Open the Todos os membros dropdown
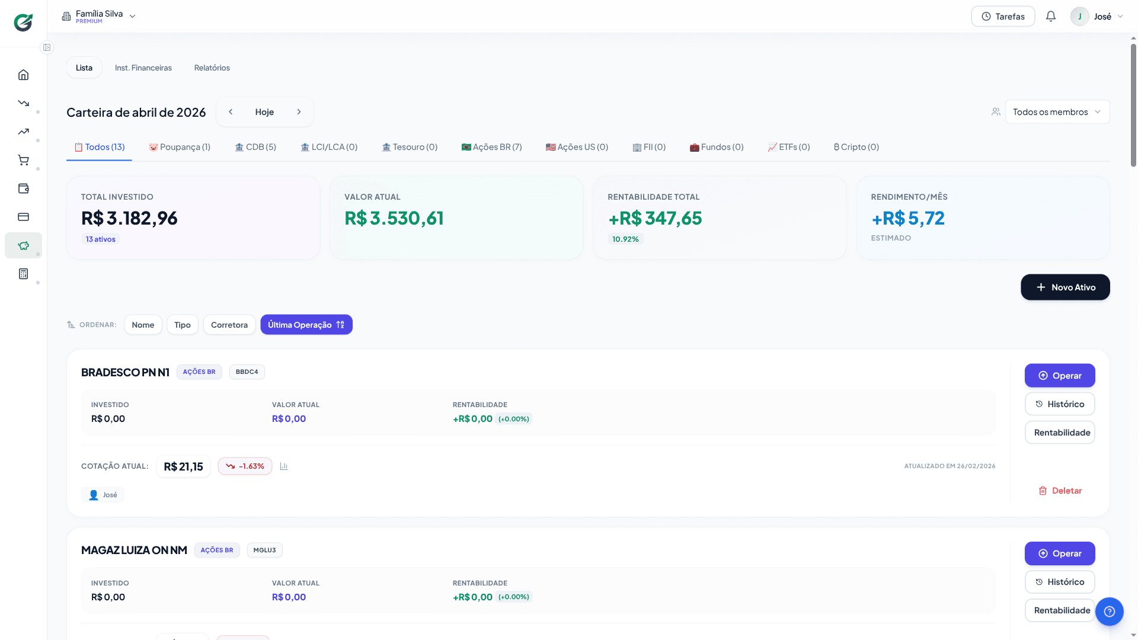The height and width of the screenshot is (640, 1138). pos(1057,112)
